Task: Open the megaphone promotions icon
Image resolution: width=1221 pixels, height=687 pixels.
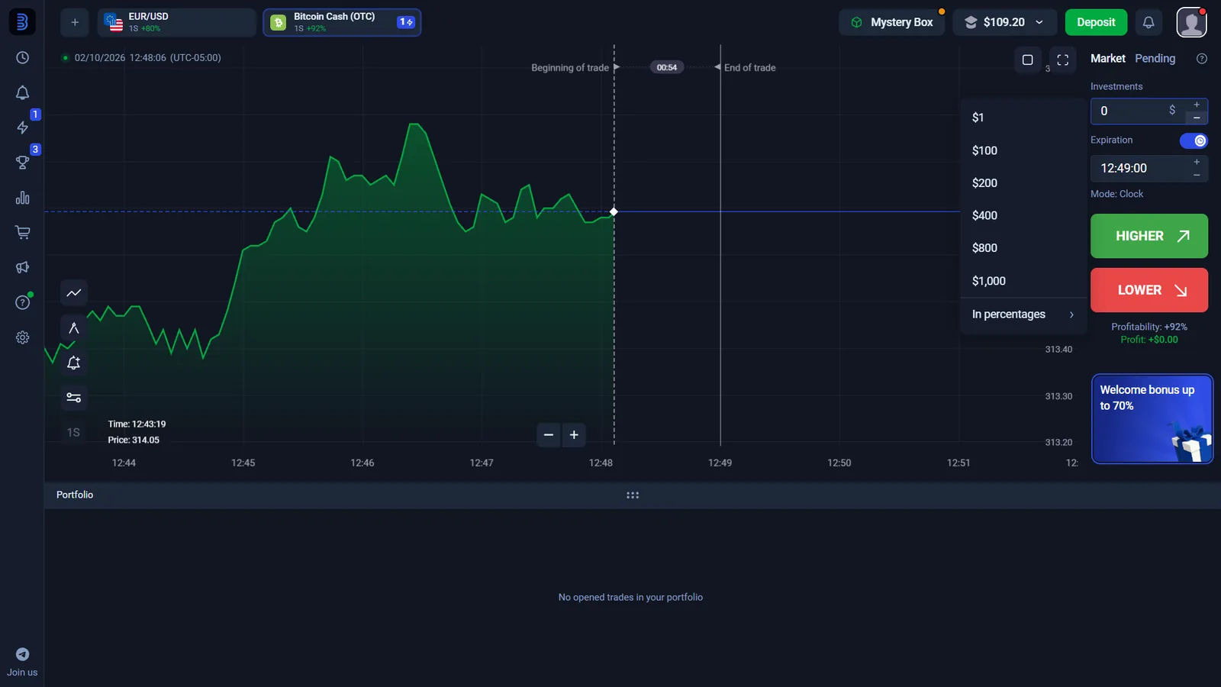Action: pos(22,267)
